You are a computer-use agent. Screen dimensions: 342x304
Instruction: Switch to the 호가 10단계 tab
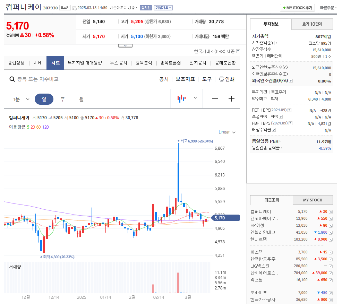tap(311, 24)
